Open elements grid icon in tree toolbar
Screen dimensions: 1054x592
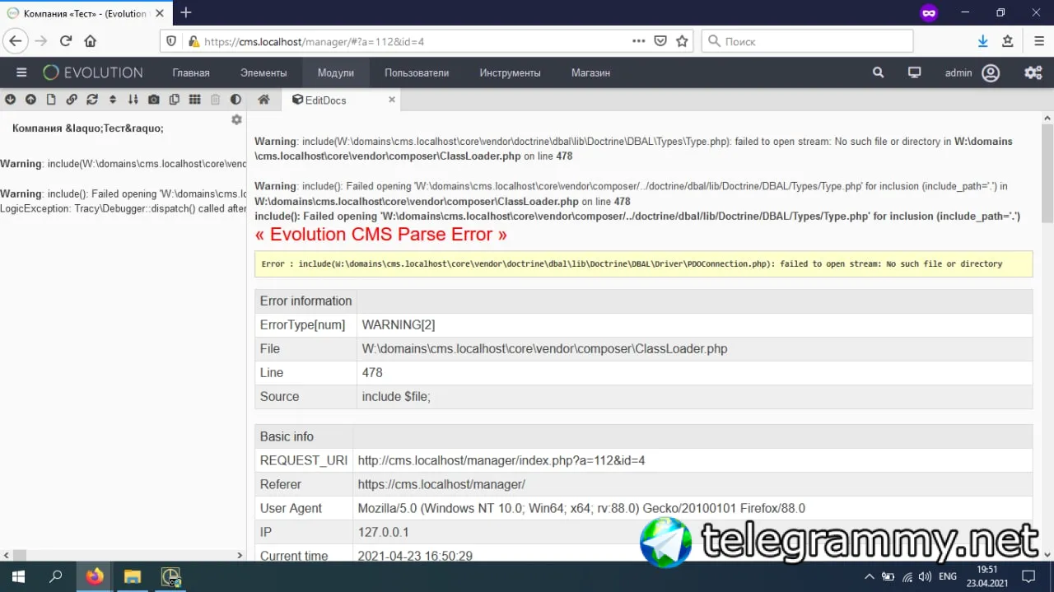[195, 100]
